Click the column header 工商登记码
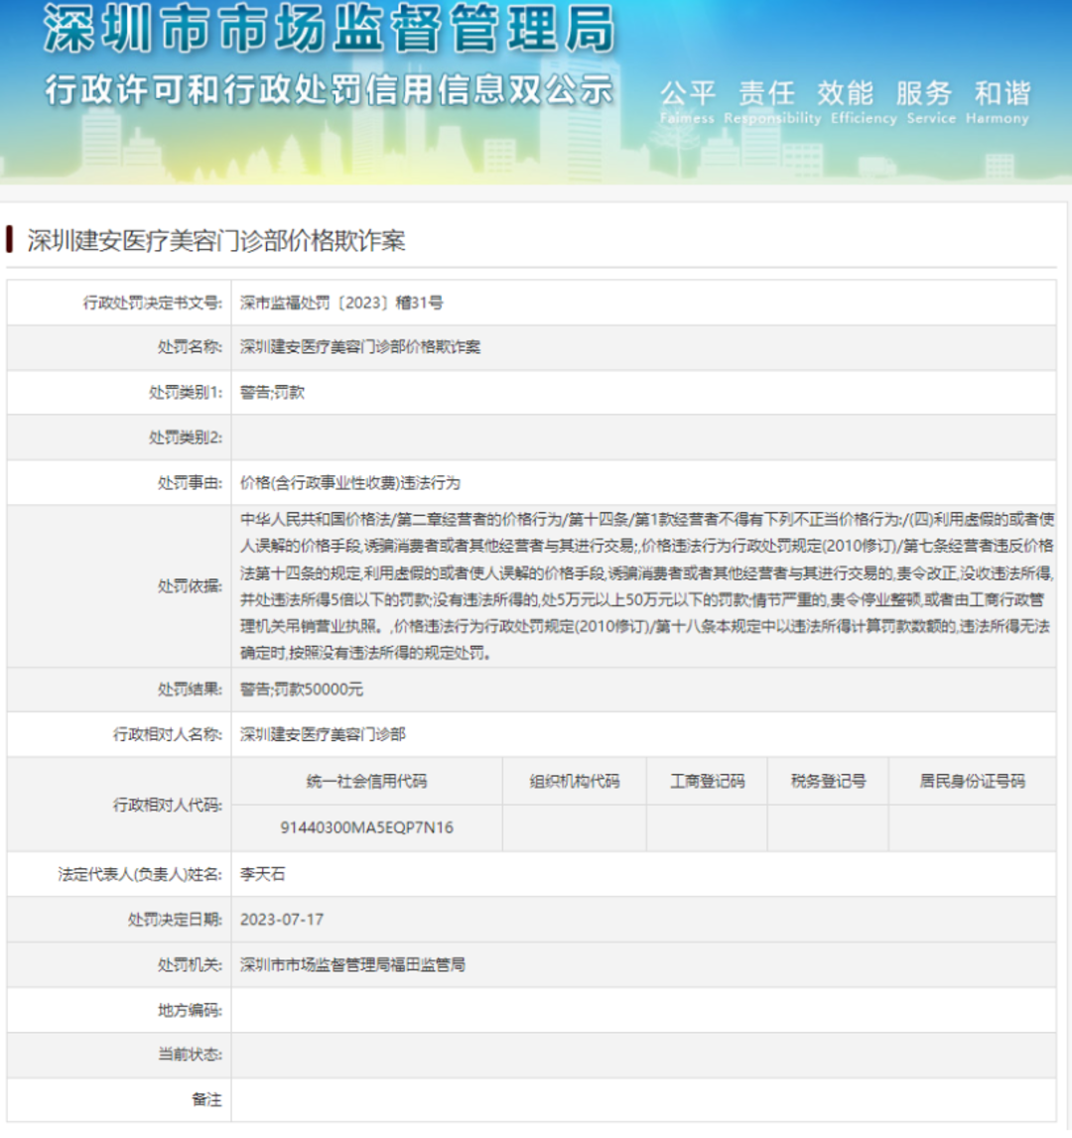This screenshot has height=1138, width=1072. (x=708, y=782)
